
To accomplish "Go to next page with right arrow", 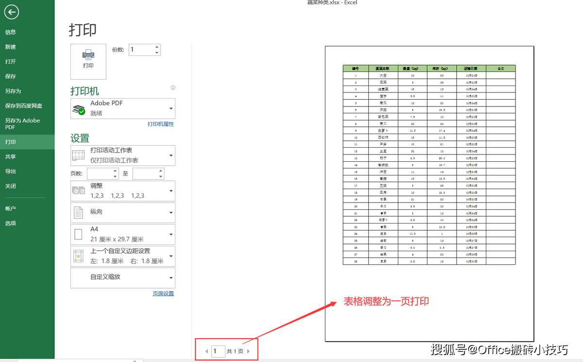I will pos(249,351).
